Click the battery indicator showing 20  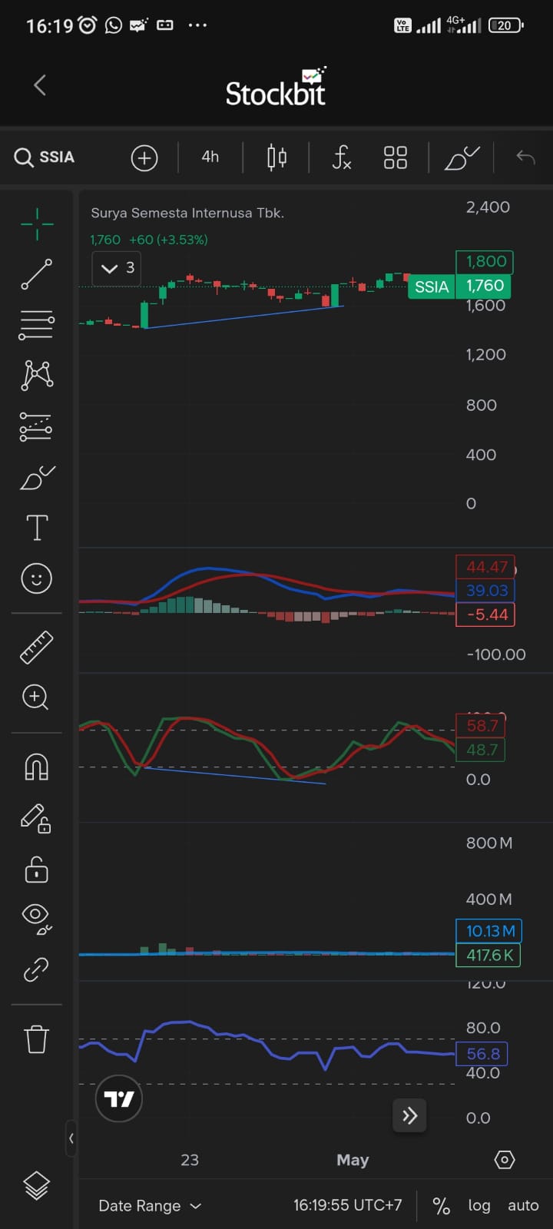505,25
